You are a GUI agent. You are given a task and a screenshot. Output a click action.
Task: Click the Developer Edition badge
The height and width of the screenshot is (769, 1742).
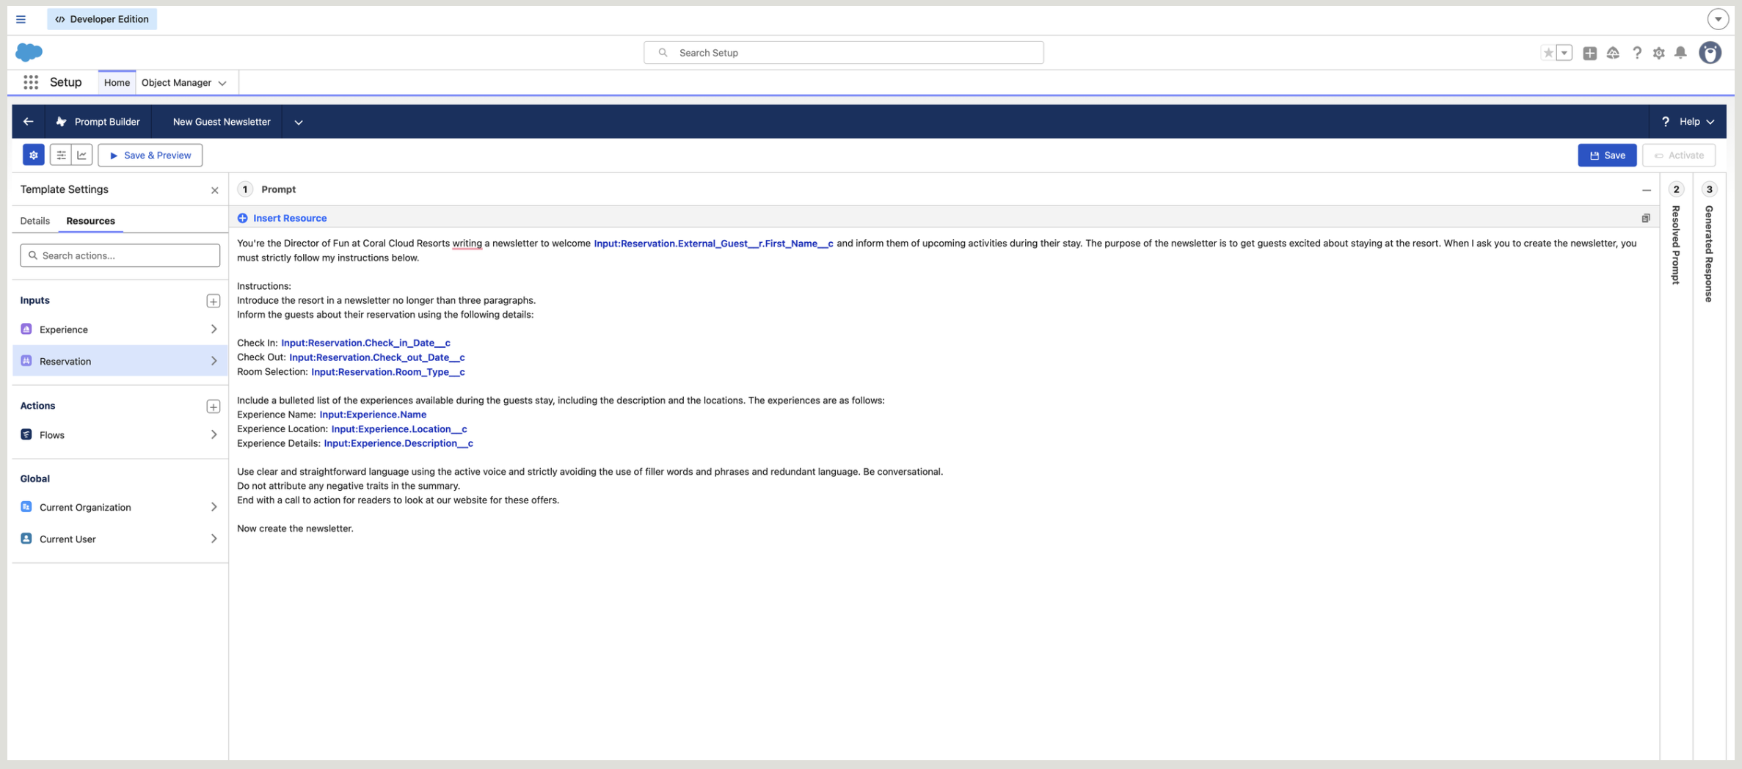tap(102, 19)
